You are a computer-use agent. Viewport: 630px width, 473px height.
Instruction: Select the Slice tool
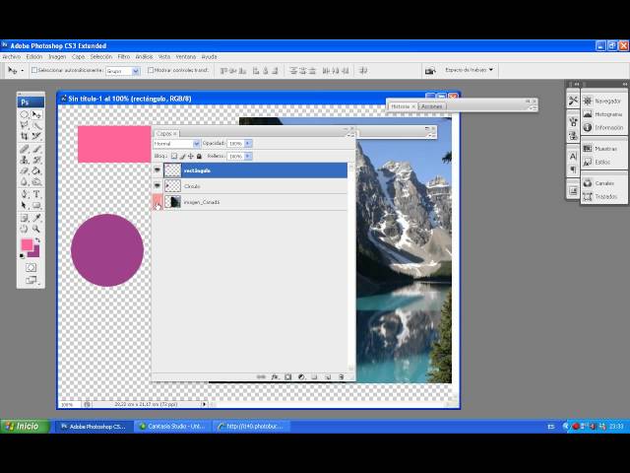36,136
